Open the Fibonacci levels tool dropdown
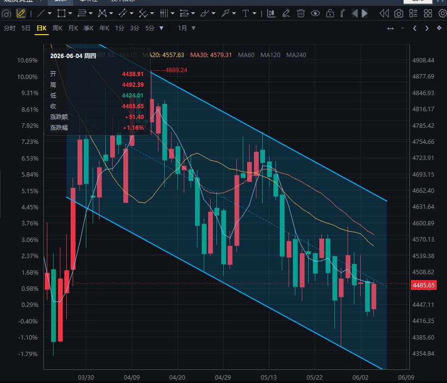This screenshot has height=383, width=447. (x=193, y=13)
